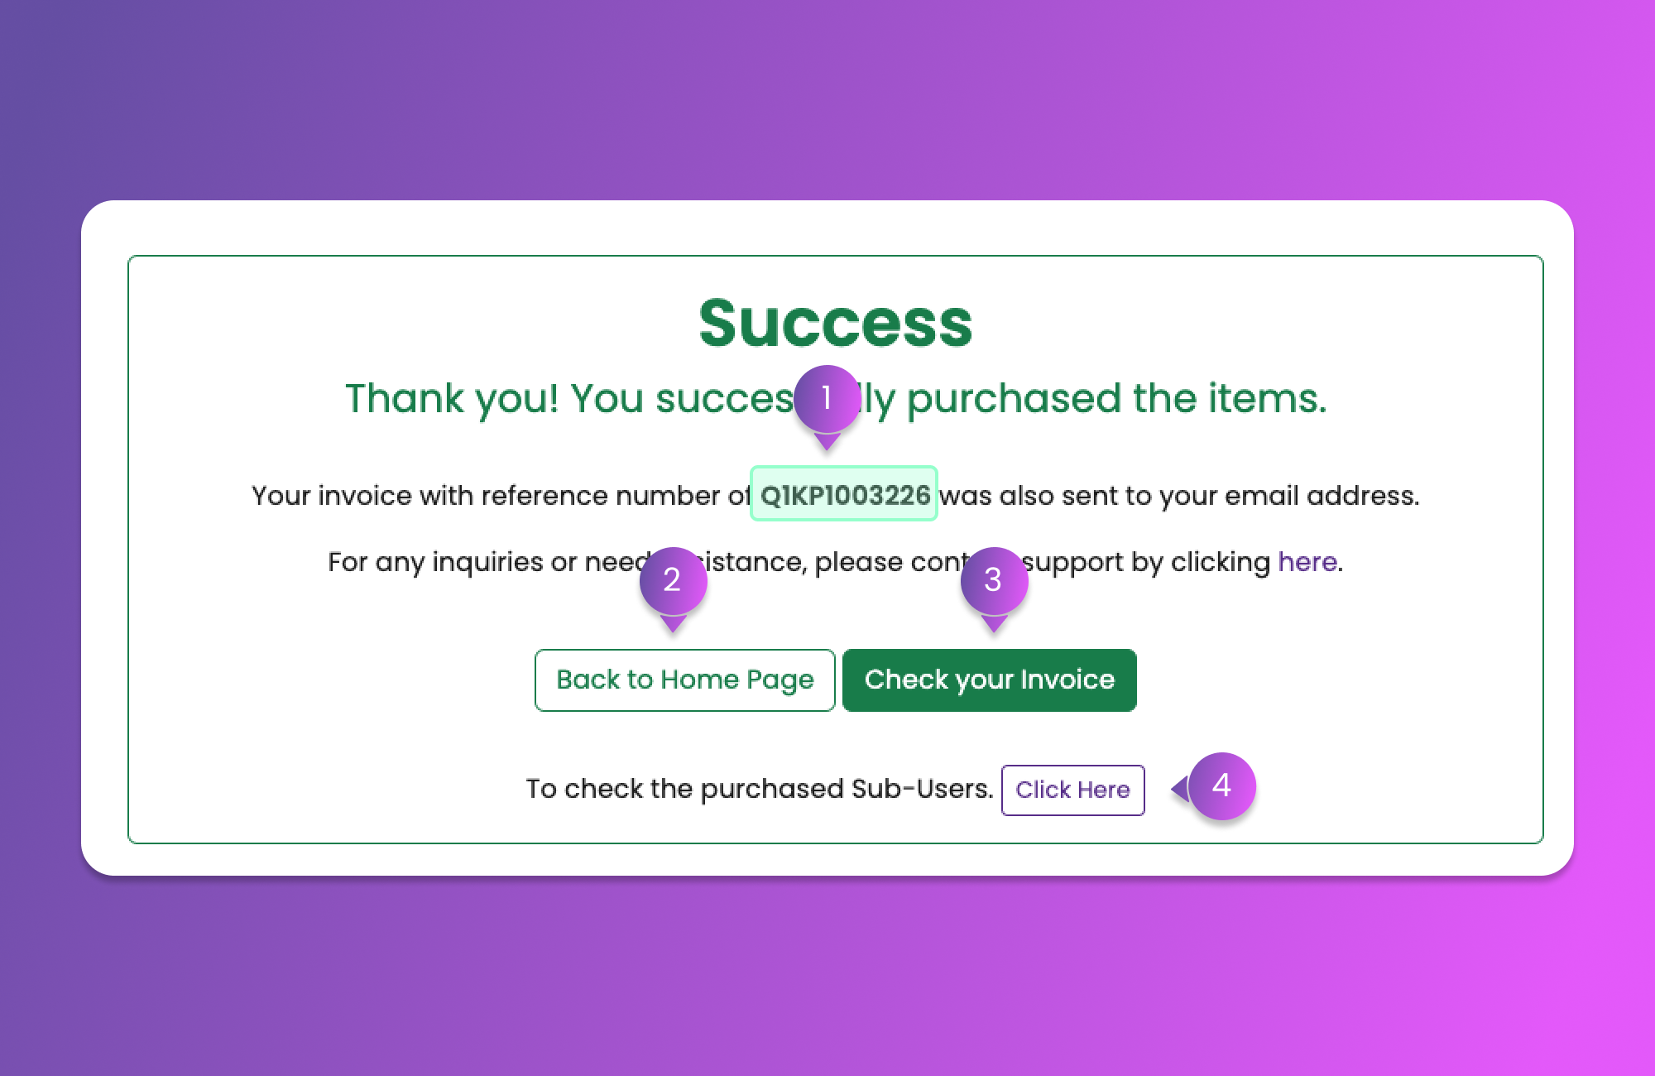Open the Check your Invoice button
Viewport: 1655px width, 1076px height.
pyautogui.click(x=989, y=680)
